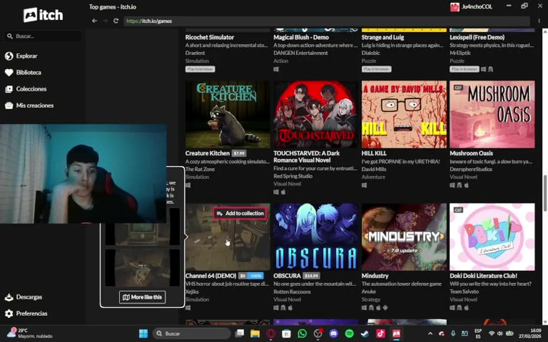This screenshot has height=342, width=548.
Task: Open File Explorer from taskbar
Action: click(x=255, y=333)
